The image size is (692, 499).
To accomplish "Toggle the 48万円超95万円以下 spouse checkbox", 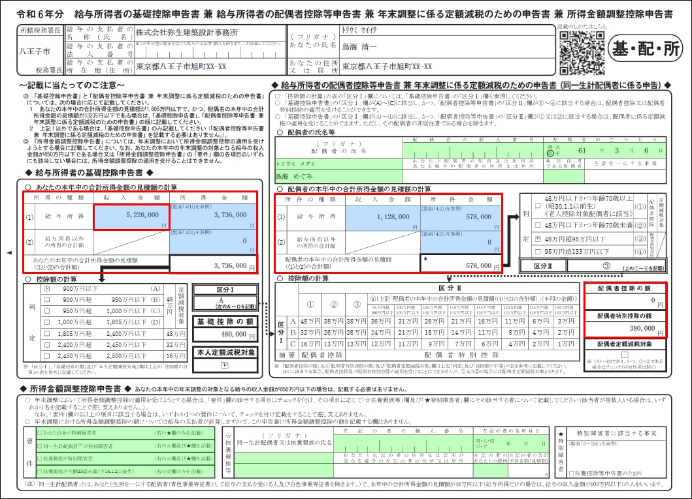I will pyautogui.click(x=538, y=239).
